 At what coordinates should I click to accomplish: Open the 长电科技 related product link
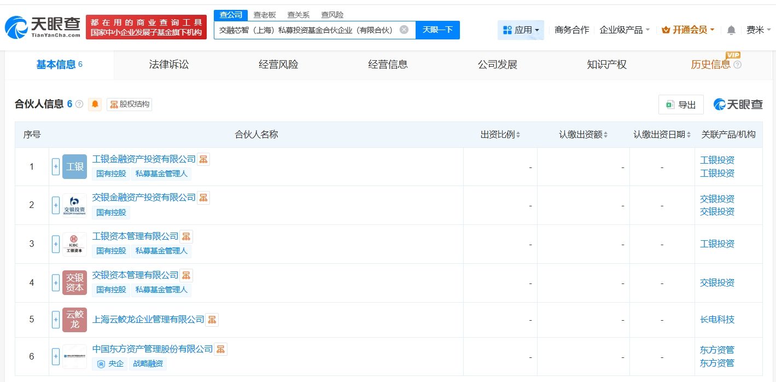coord(717,320)
